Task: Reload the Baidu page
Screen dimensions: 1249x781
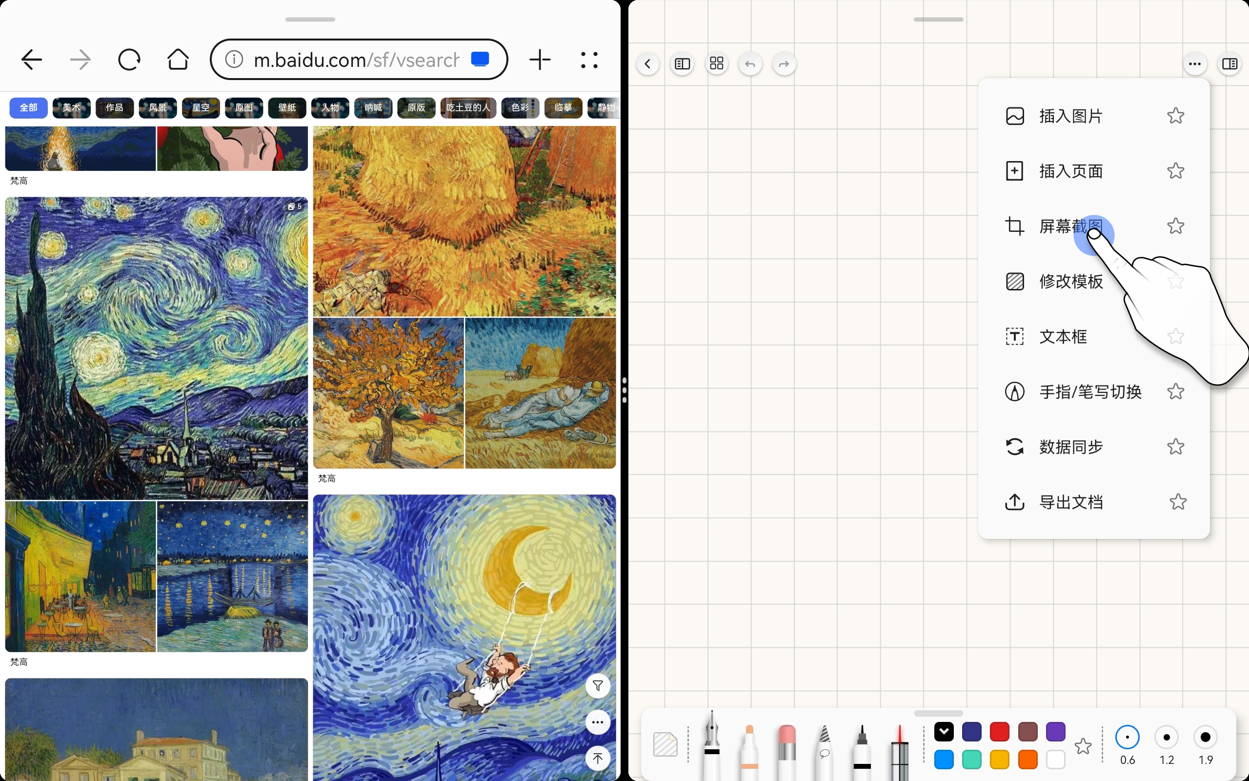Action: pos(129,60)
